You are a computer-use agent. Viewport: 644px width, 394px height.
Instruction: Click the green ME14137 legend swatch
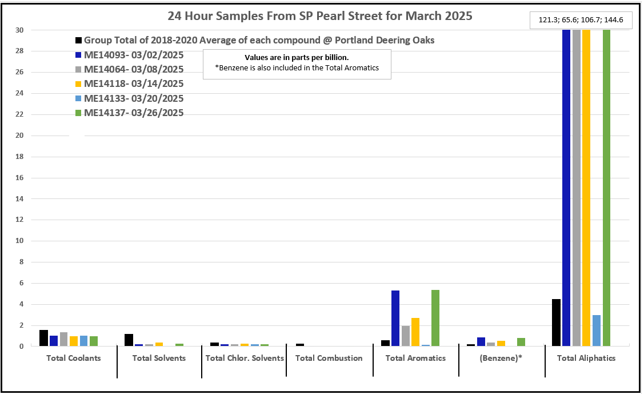click(79, 113)
